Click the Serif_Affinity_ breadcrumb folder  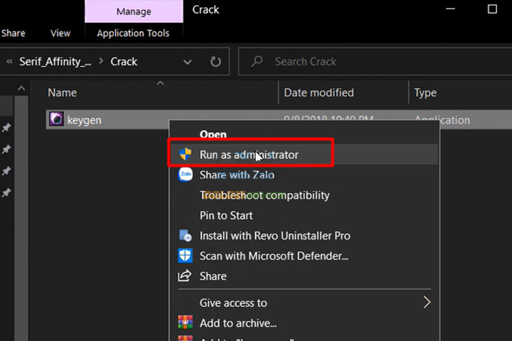(55, 61)
